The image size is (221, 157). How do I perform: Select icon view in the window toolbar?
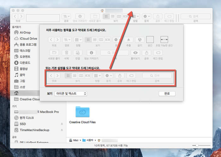pyautogui.click(x=106, y=16)
